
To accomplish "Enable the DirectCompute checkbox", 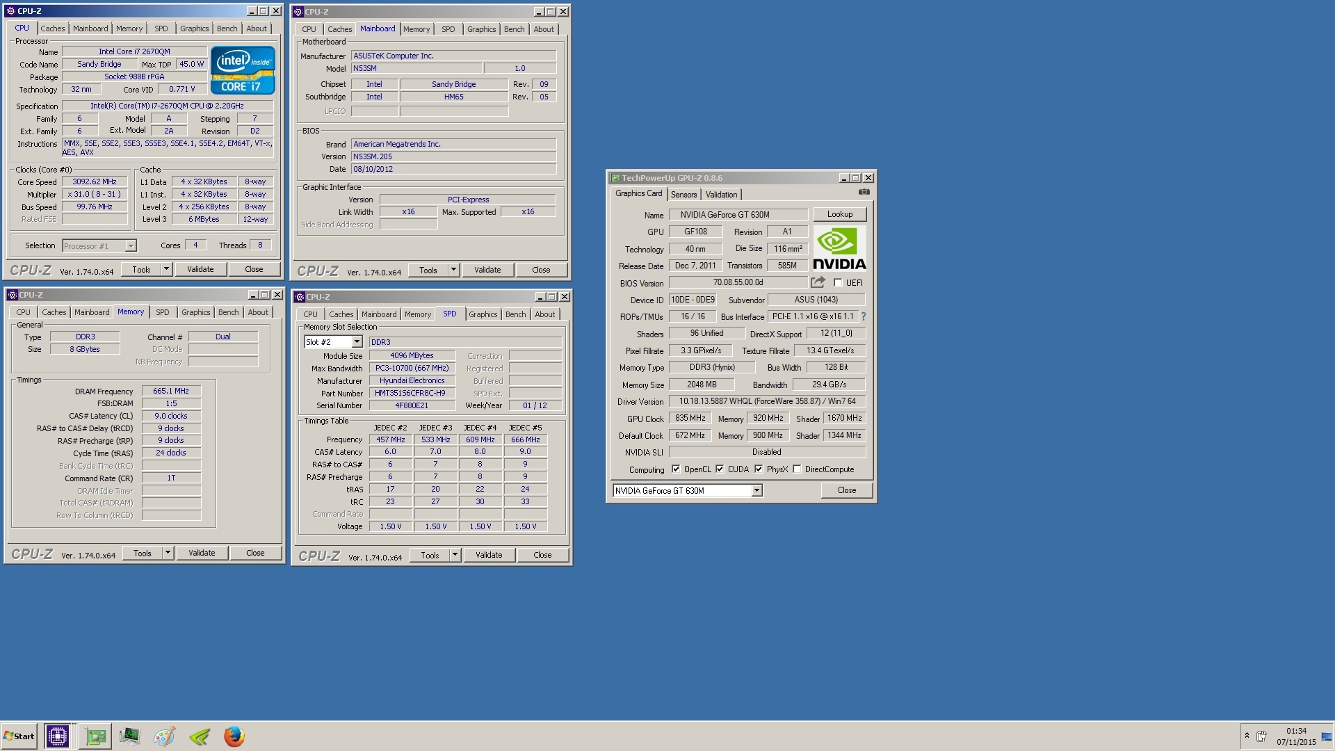I will [797, 469].
